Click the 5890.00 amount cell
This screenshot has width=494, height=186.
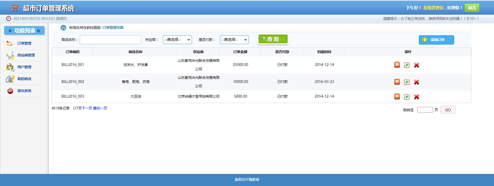click(x=241, y=96)
